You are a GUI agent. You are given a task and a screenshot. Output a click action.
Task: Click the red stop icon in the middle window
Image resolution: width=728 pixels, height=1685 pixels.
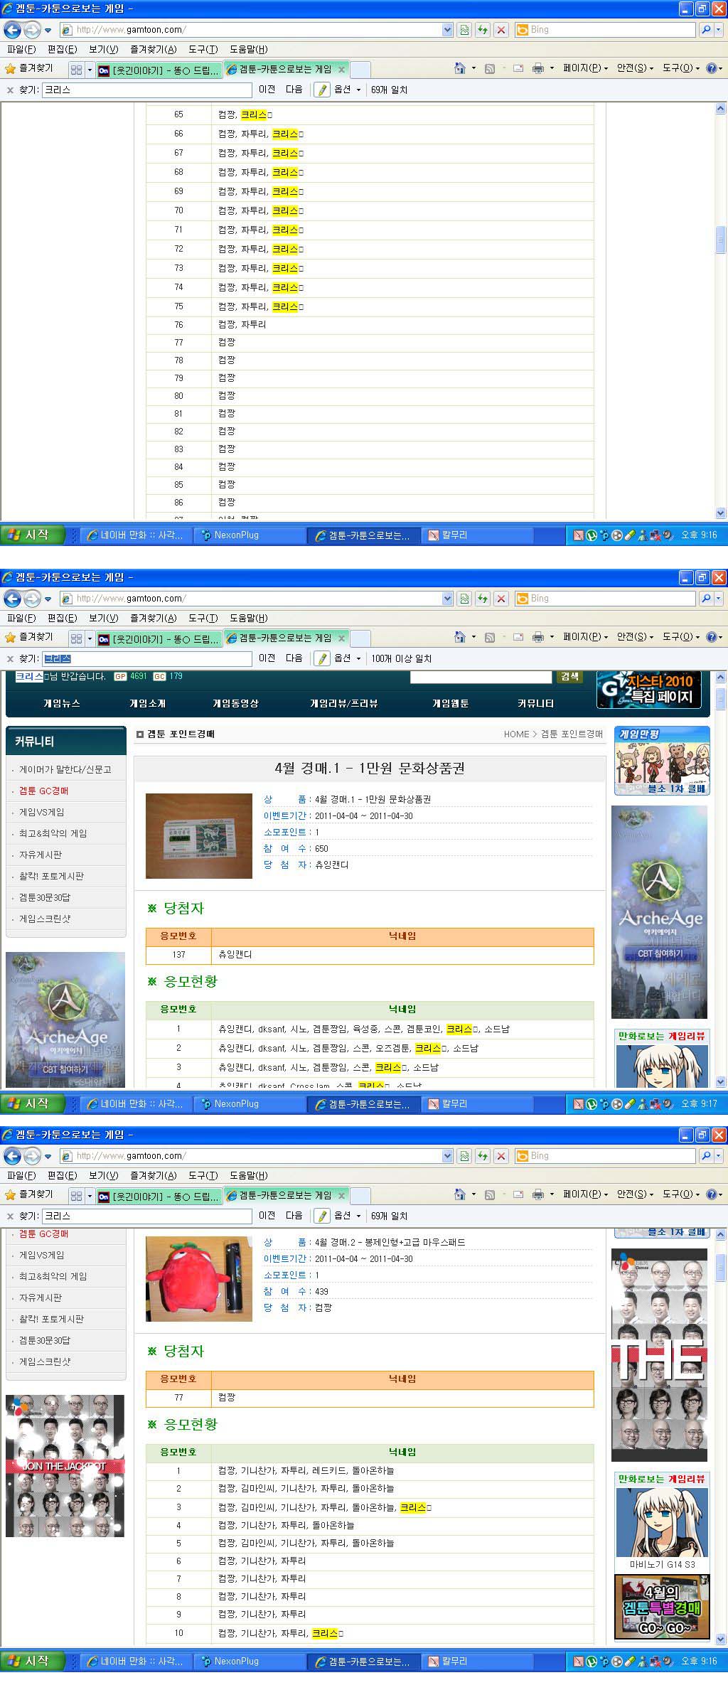click(501, 599)
